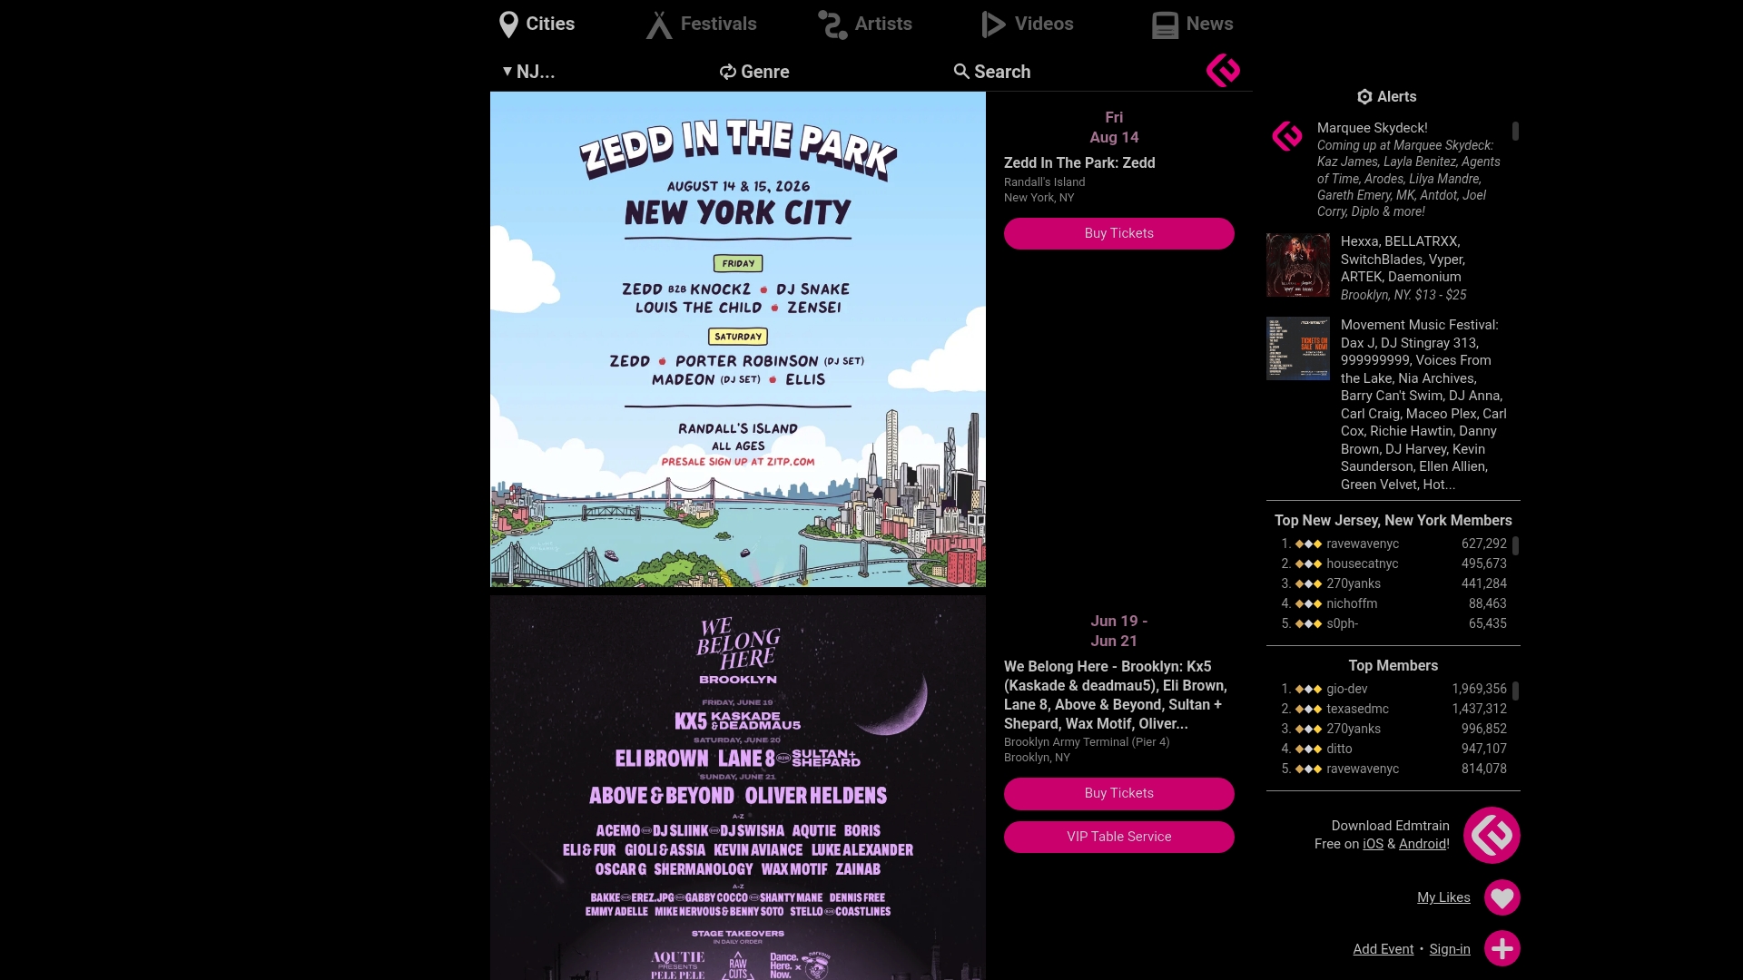Click Randall's Island venue text
The height and width of the screenshot is (980, 1743).
coord(1044,181)
